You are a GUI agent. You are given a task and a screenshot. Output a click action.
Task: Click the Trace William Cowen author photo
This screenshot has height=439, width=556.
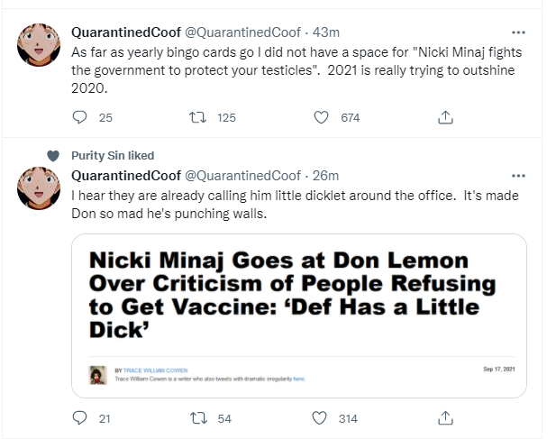(x=97, y=375)
